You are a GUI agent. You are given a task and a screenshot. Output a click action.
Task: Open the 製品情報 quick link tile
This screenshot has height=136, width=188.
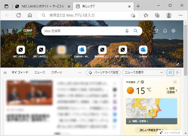coord(102,52)
